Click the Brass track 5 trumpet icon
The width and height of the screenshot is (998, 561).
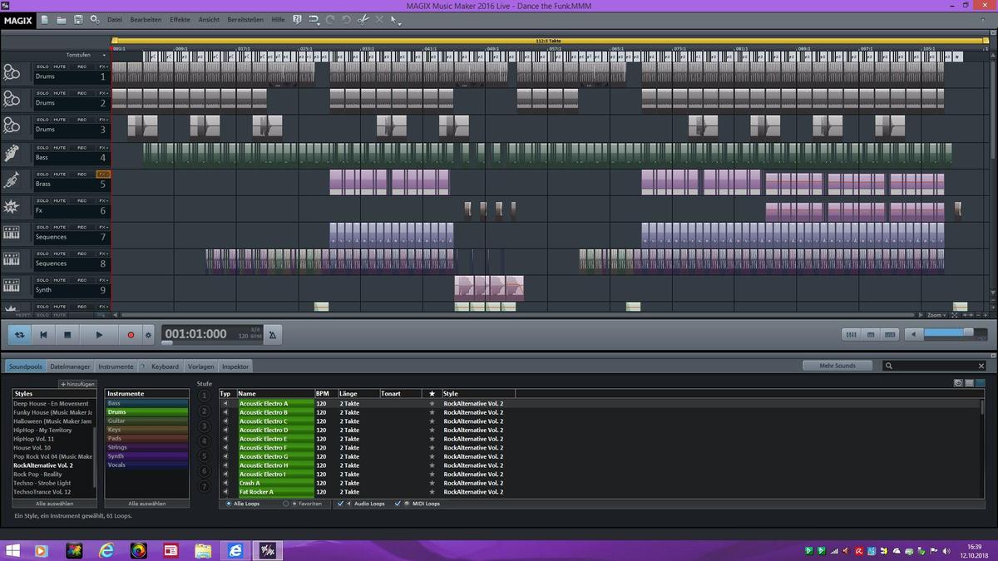12,180
